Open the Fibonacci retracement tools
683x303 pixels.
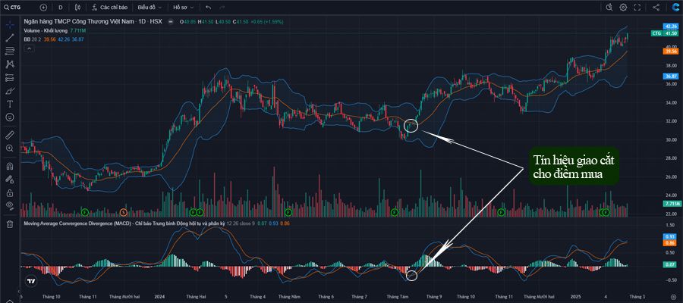[10, 52]
